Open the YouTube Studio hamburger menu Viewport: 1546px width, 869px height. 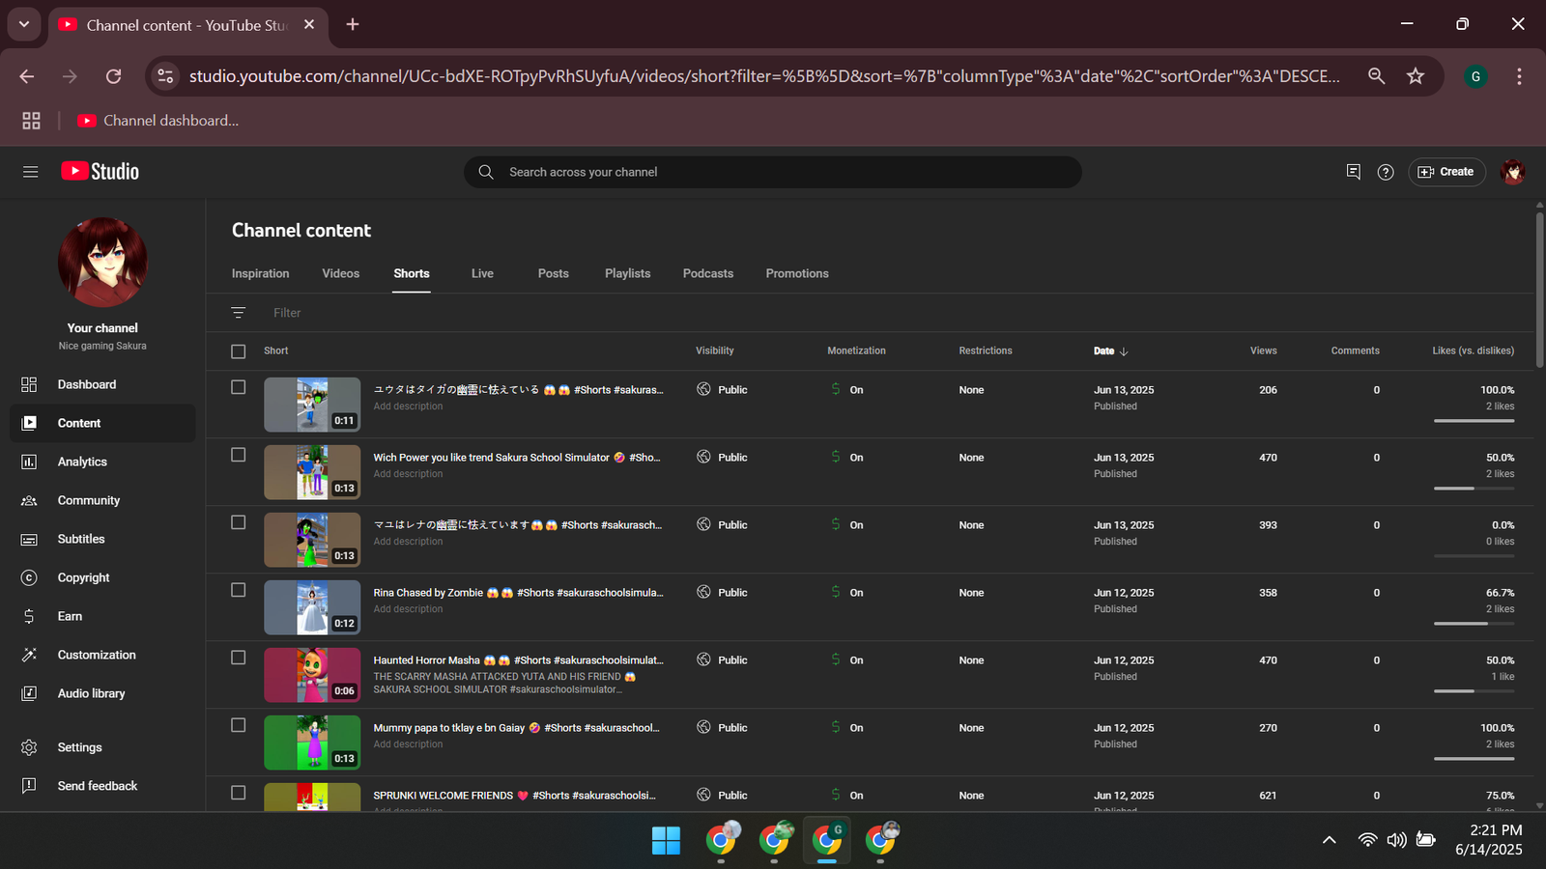(x=30, y=172)
